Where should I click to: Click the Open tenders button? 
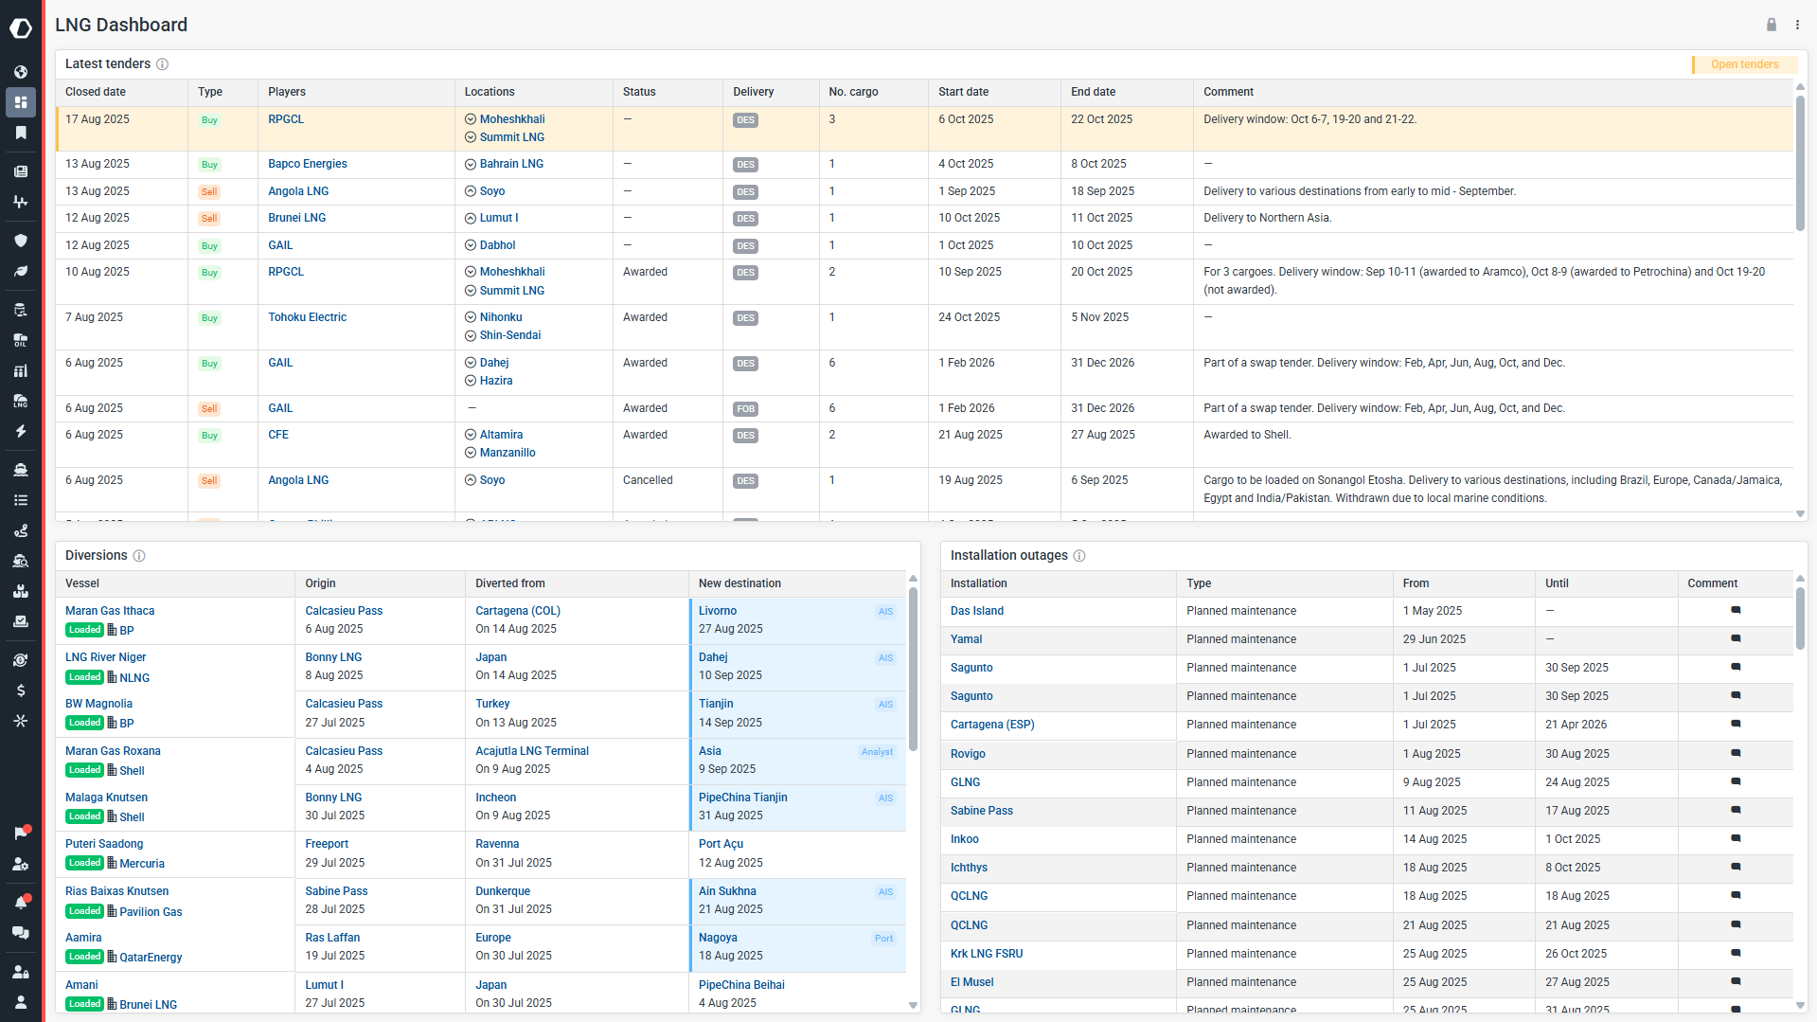coord(1744,64)
